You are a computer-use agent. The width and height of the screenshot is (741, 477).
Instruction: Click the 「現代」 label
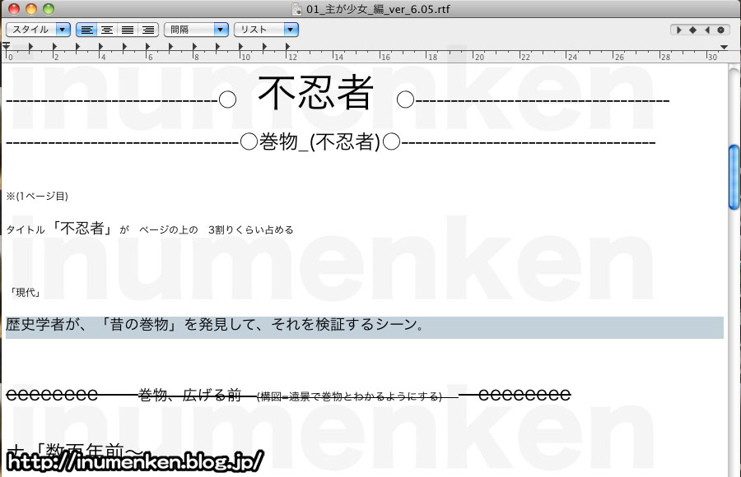click(25, 293)
